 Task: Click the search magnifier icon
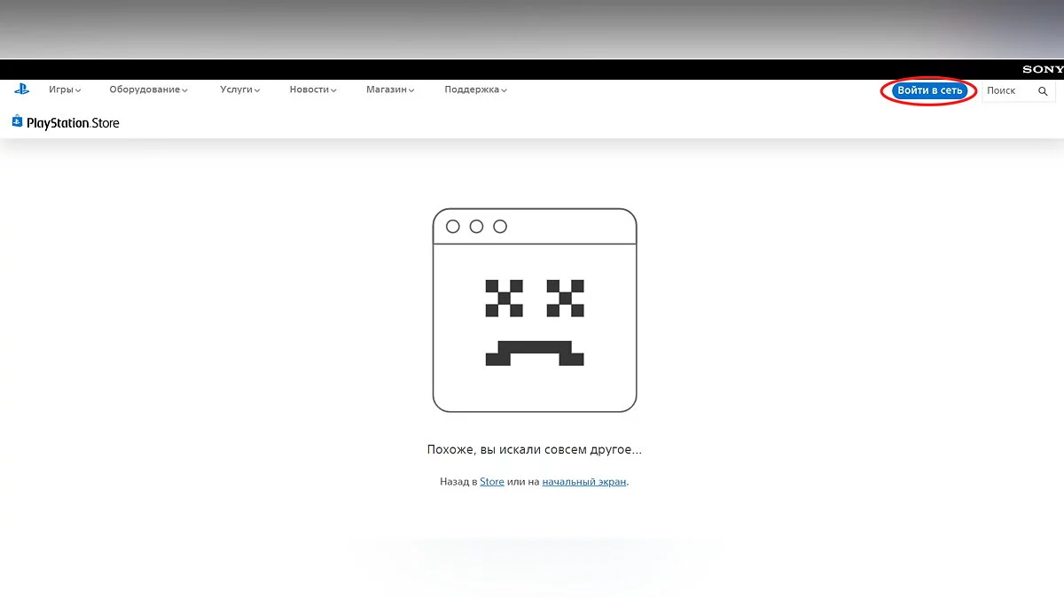click(1043, 91)
